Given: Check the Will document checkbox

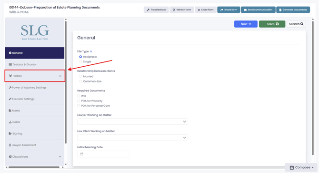Looking at the screenshot, I should [79, 96].
